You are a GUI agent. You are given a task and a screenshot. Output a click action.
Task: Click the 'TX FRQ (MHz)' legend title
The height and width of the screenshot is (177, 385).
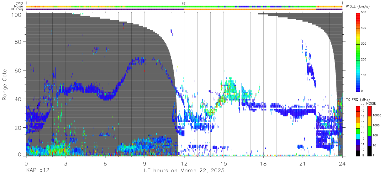(357, 99)
